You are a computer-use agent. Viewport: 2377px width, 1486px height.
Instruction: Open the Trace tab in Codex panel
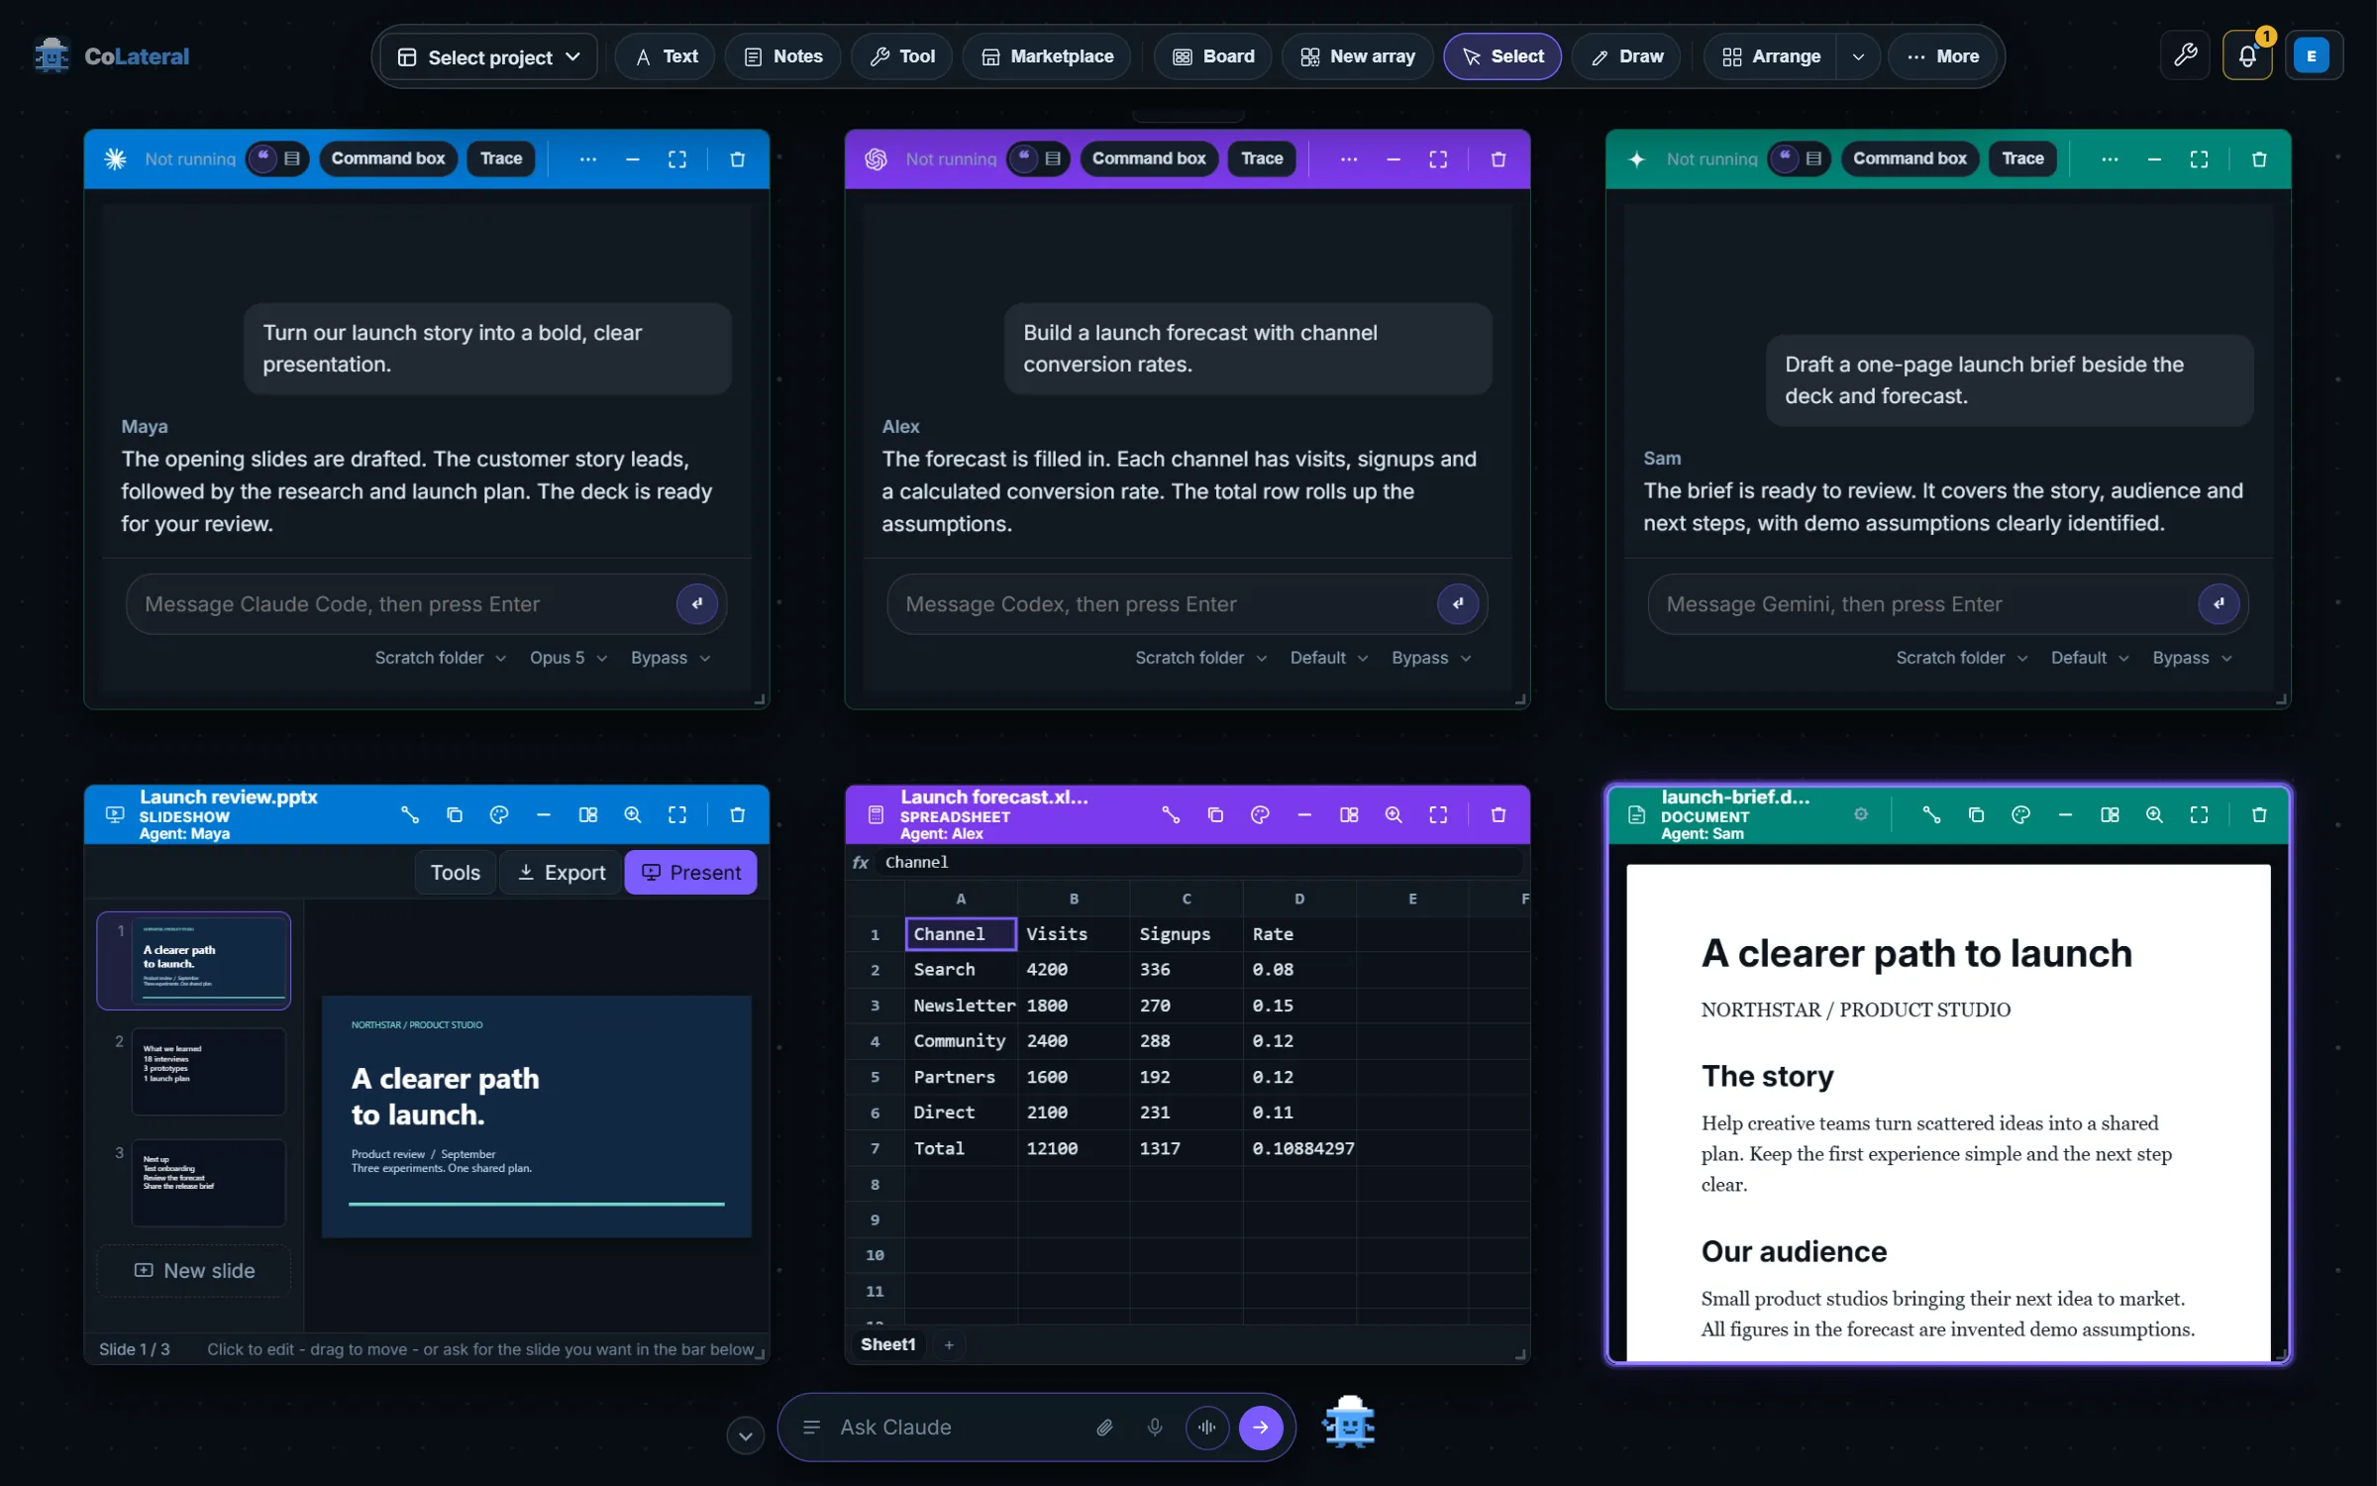1261,159
